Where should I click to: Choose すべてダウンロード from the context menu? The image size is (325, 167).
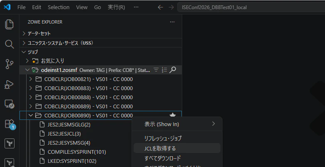coord(177,158)
